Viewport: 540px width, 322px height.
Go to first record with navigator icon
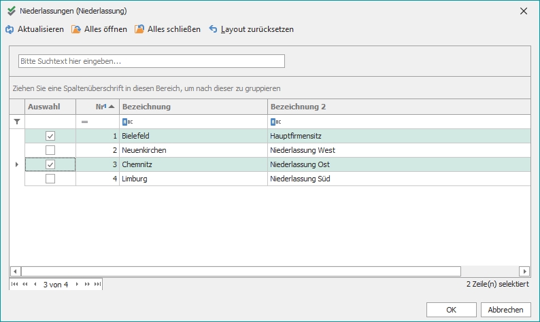click(x=15, y=285)
